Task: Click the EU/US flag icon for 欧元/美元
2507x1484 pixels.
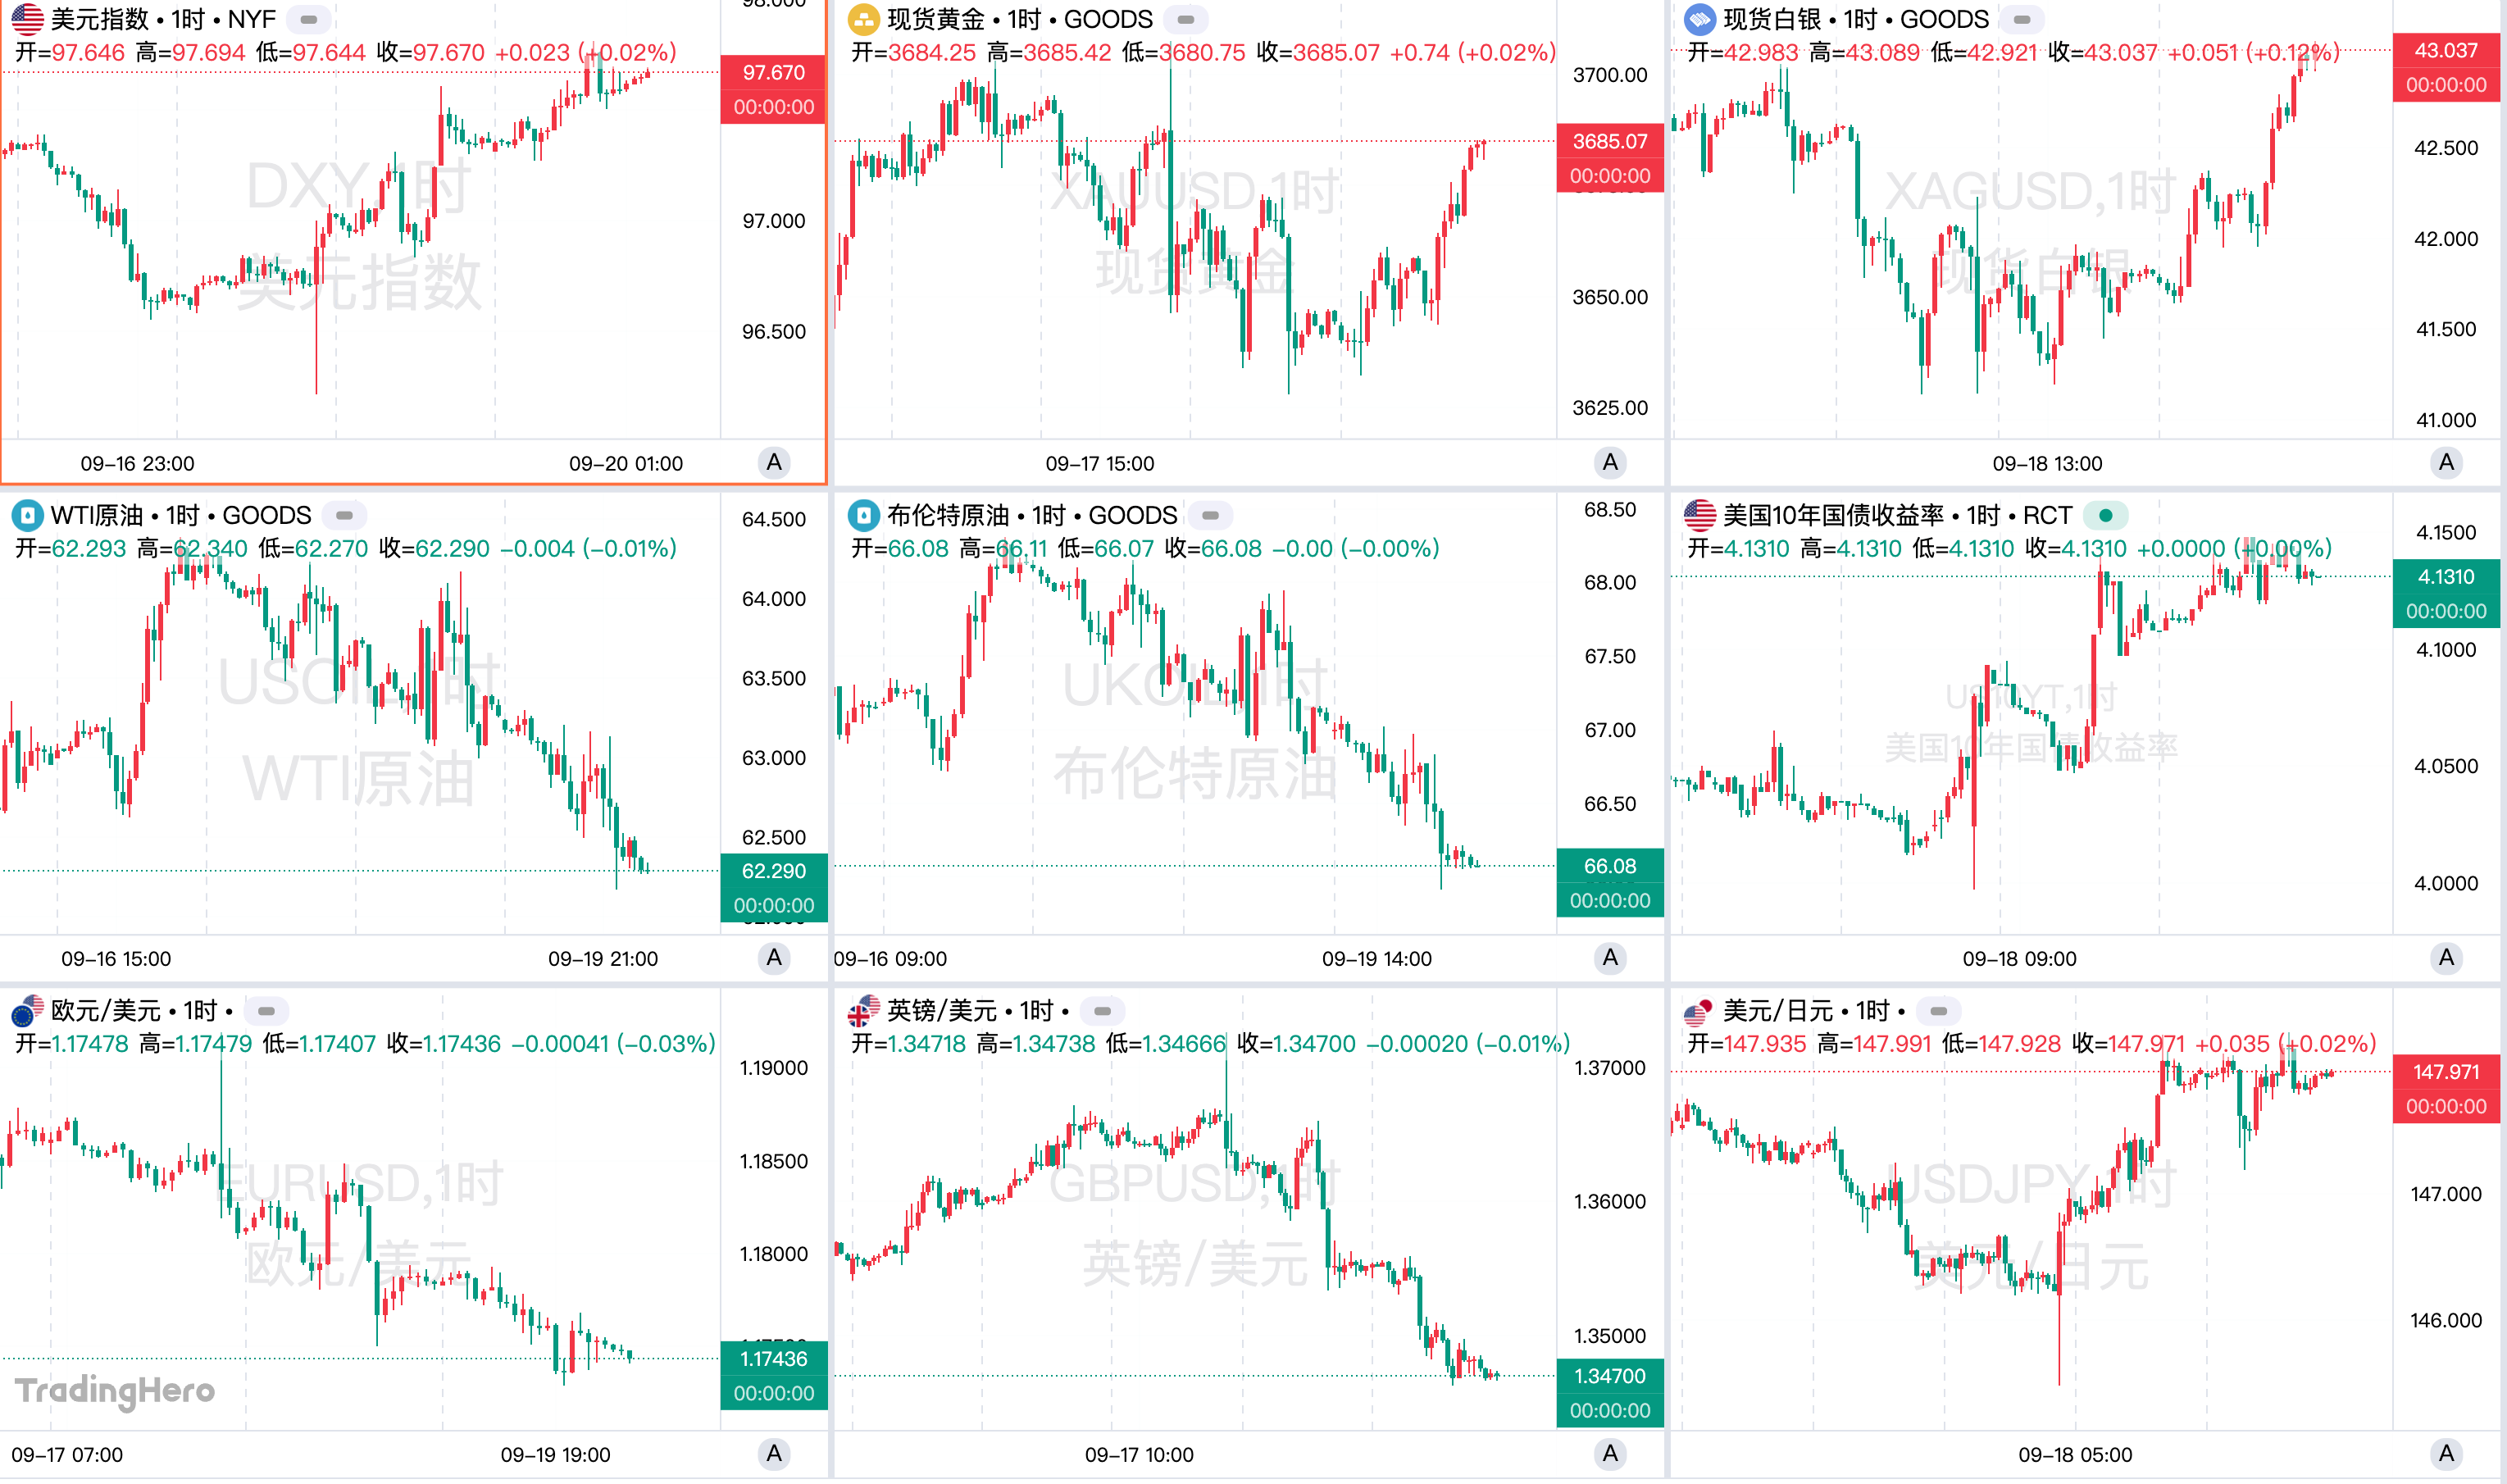Action: click(27, 1011)
